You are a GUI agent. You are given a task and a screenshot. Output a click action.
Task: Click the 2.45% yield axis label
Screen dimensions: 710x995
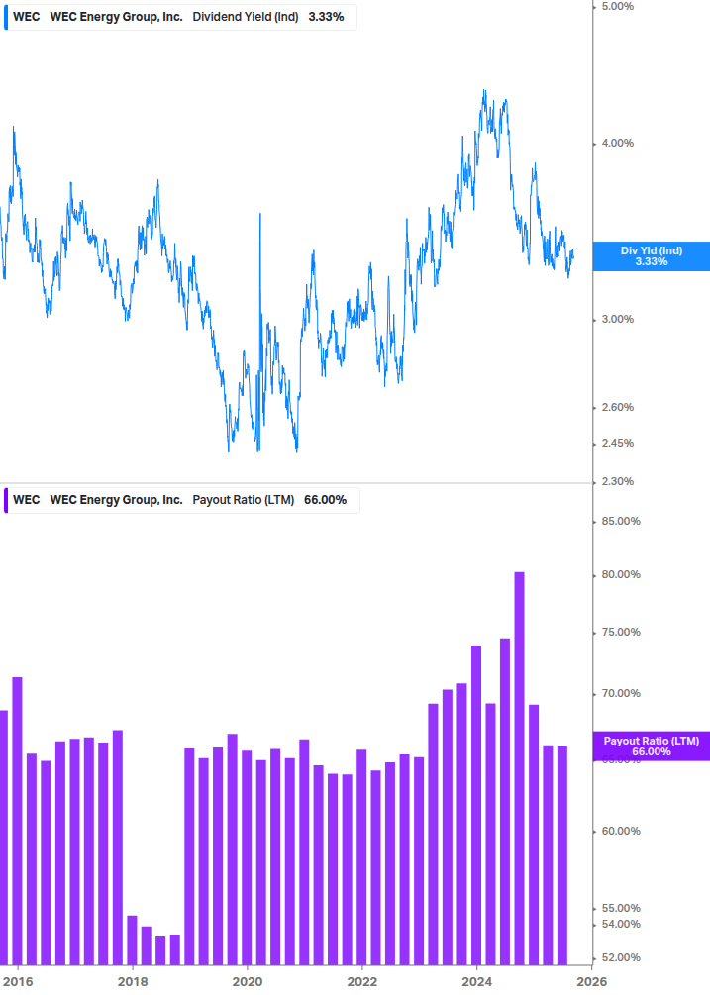pos(617,443)
